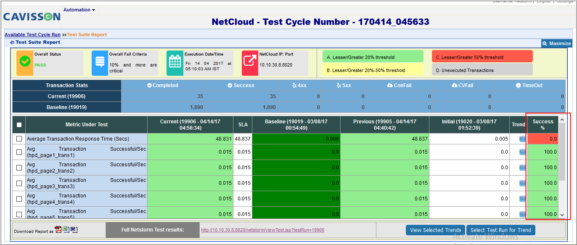The width and height of the screenshot is (577, 245).
Task: Click the table scrollbar down arrow
Action: pos(562,215)
